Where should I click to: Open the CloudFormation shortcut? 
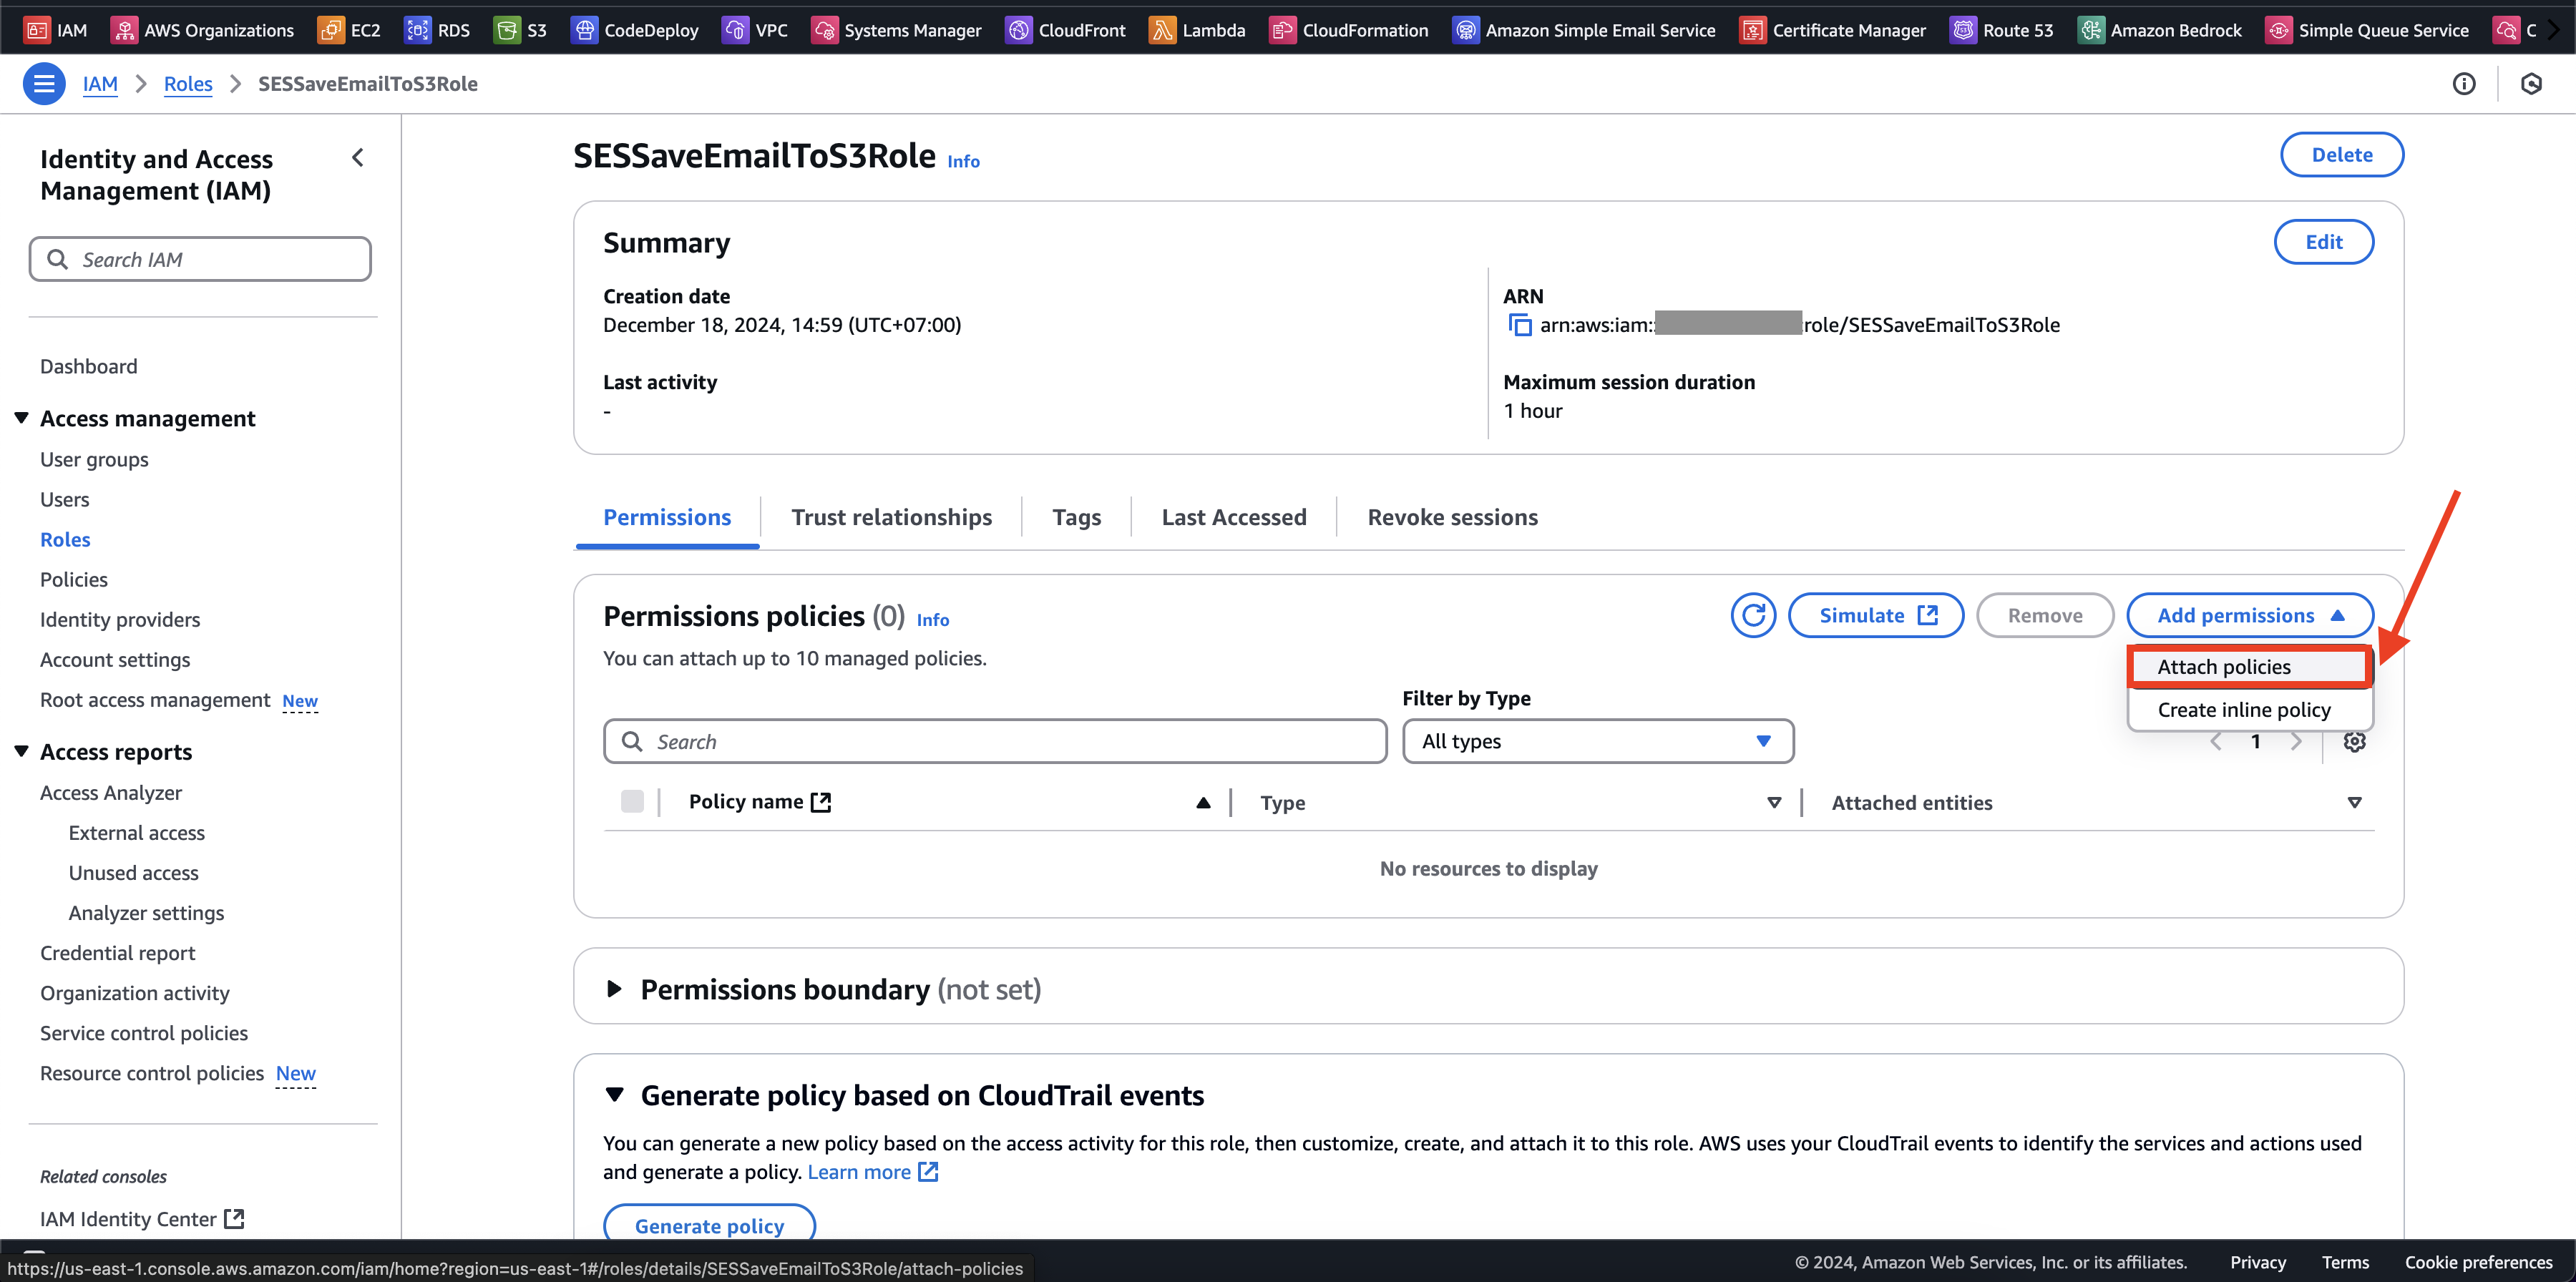point(1349,30)
